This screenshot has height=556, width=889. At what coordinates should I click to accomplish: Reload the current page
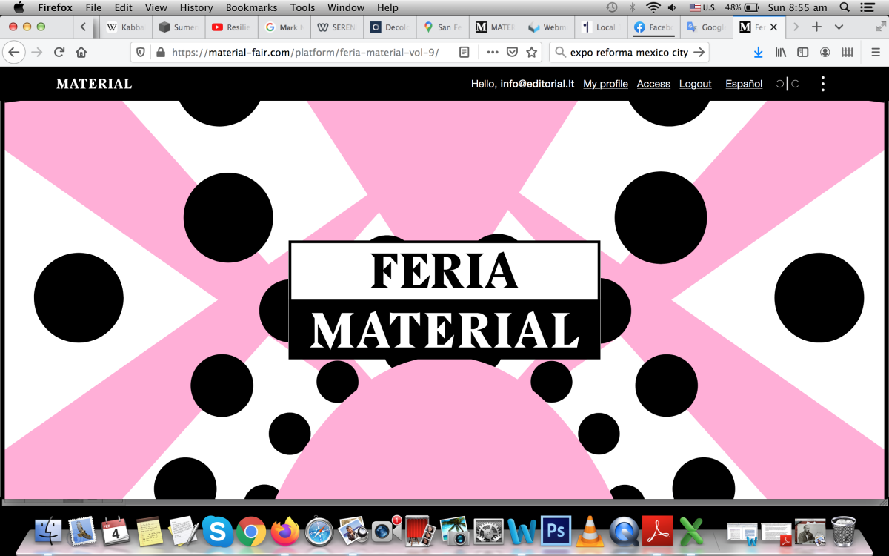[59, 53]
